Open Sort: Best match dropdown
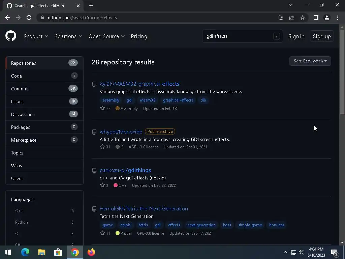This screenshot has width=345, height=259. click(x=310, y=61)
